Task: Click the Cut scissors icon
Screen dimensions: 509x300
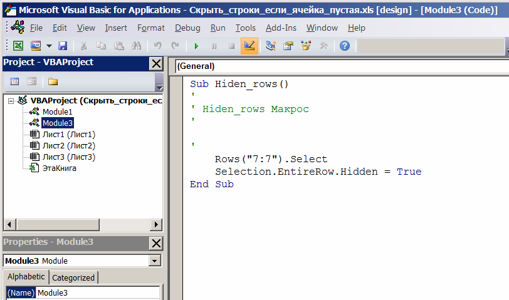Action: point(83,46)
